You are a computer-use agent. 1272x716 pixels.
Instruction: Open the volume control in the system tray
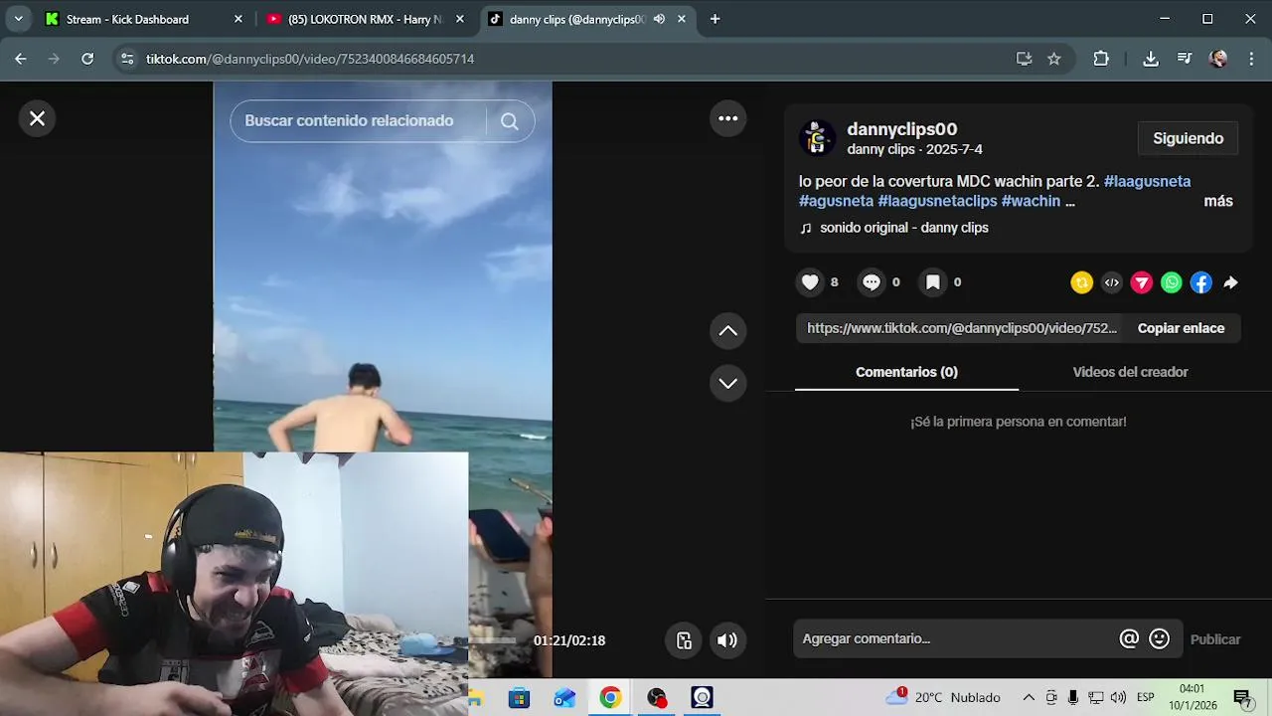[x=1118, y=698]
